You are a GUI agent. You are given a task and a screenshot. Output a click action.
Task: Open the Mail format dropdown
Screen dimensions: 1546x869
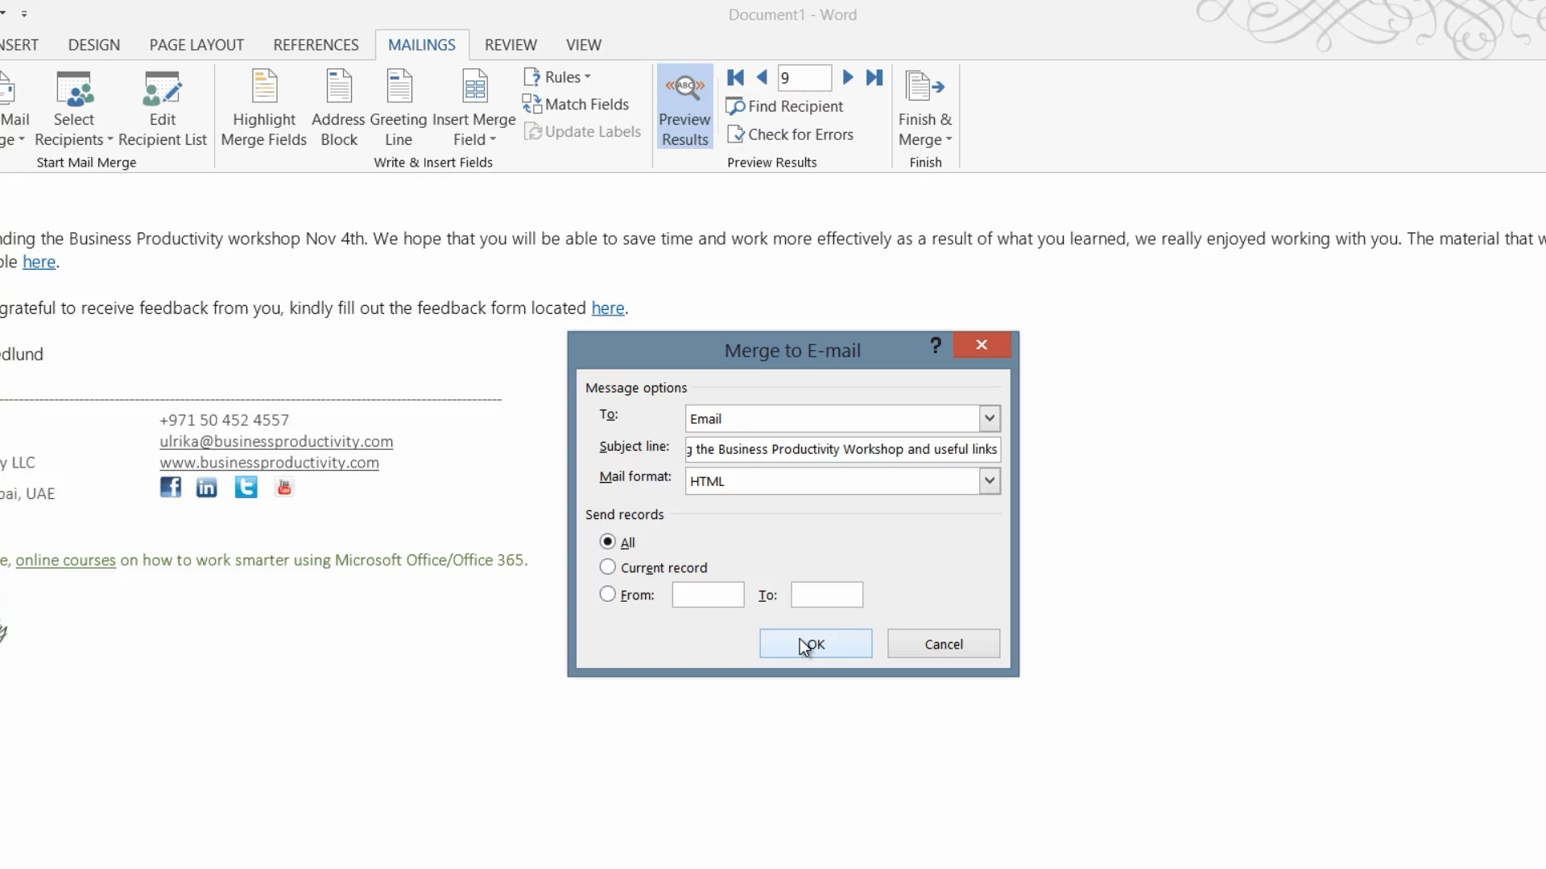[989, 481]
